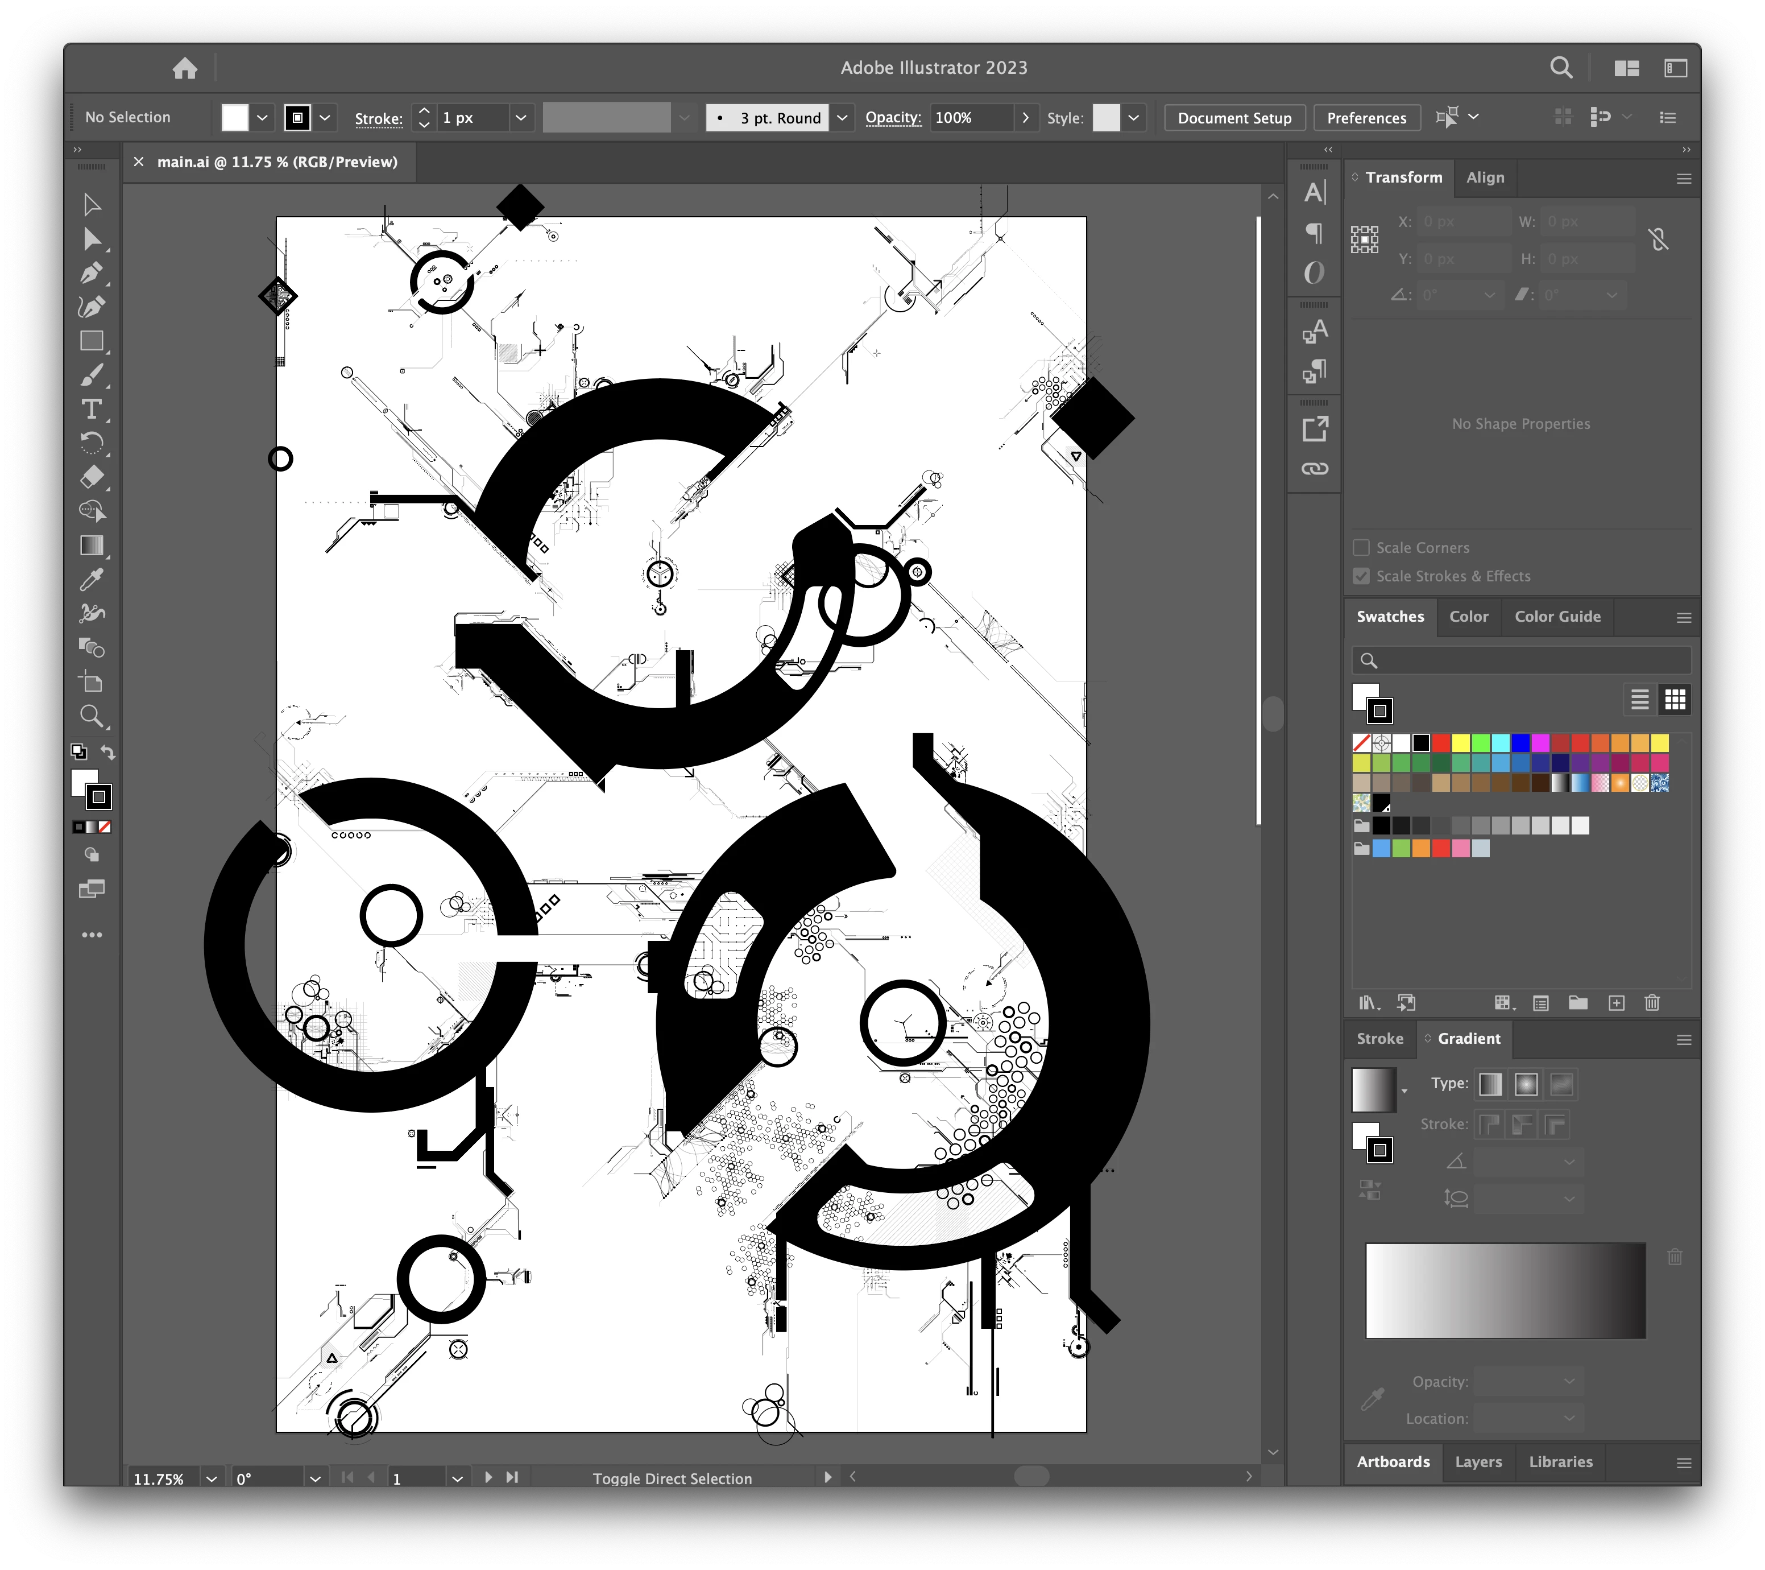This screenshot has width=1765, height=1570.
Task: Expand the Opacity dropdown arrow
Action: pos(1025,118)
